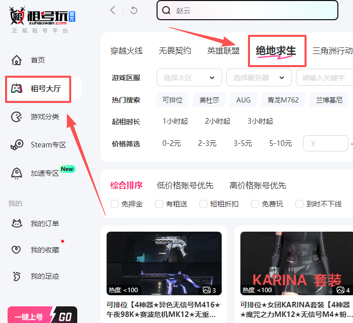
Task: Refresh the page with reload icon
Action: pos(134,10)
